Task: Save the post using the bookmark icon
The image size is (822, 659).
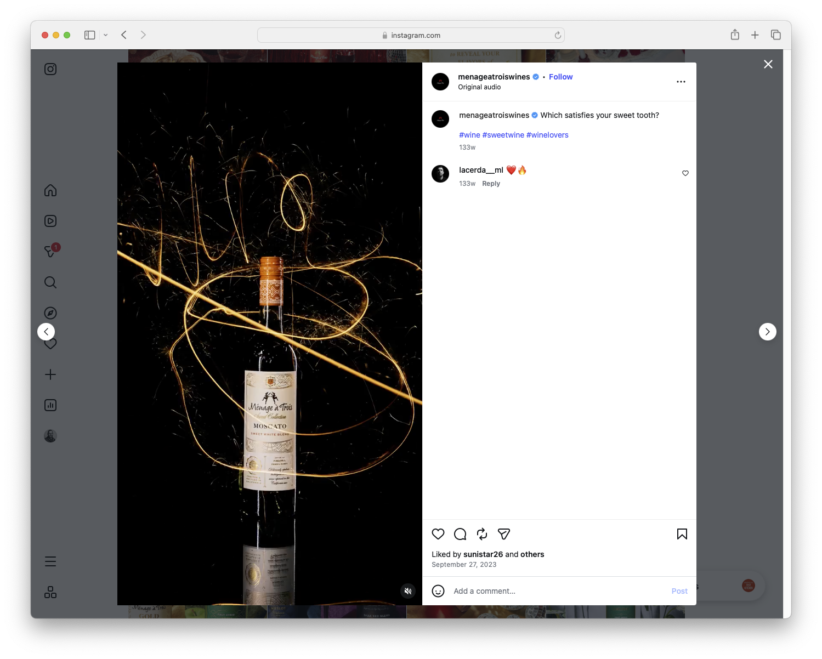Action: pyautogui.click(x=682, y=534)
